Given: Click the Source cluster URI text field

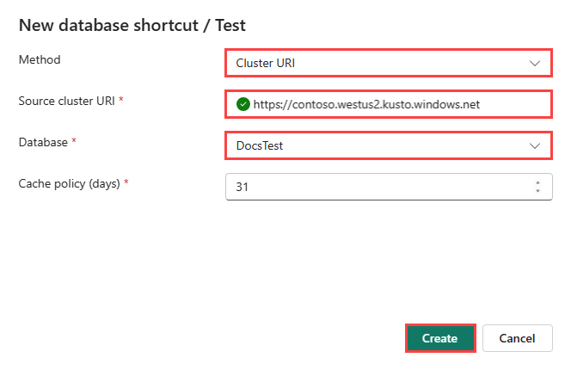Looking at the screenshot, I should click(x=389, y=104).
